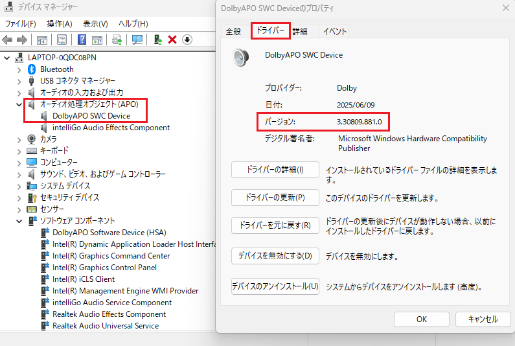Open the 操作(A) menu

(x=59, y=24)
